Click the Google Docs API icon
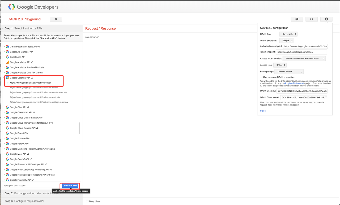The height and width of the screenshot is (205, 340). click(7, 133)
